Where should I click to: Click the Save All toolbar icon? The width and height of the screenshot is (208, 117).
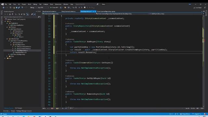19,7
